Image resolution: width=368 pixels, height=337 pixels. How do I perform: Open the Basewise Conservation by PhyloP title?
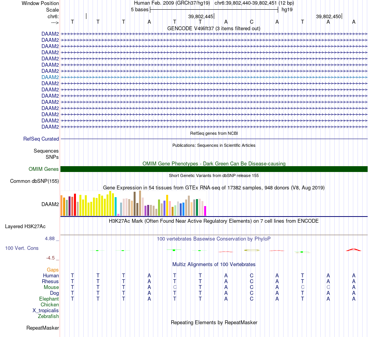pyautogui.click(x=214, y=239)
